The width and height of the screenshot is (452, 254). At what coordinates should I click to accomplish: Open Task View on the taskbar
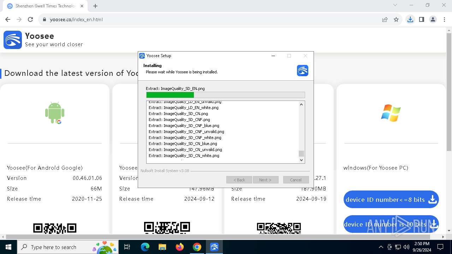(x=127, y=247)
